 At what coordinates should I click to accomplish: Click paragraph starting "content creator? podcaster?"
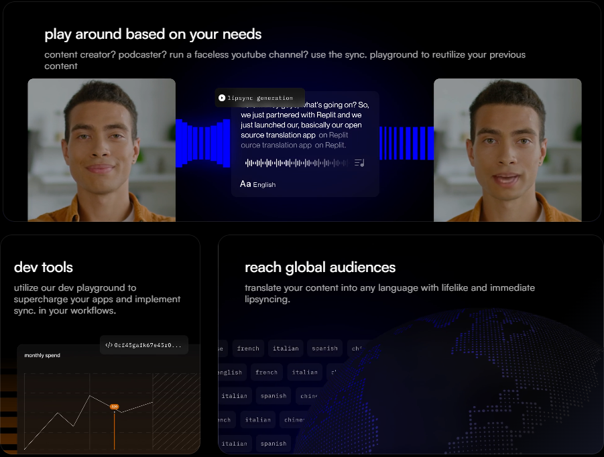pos(285,60)
